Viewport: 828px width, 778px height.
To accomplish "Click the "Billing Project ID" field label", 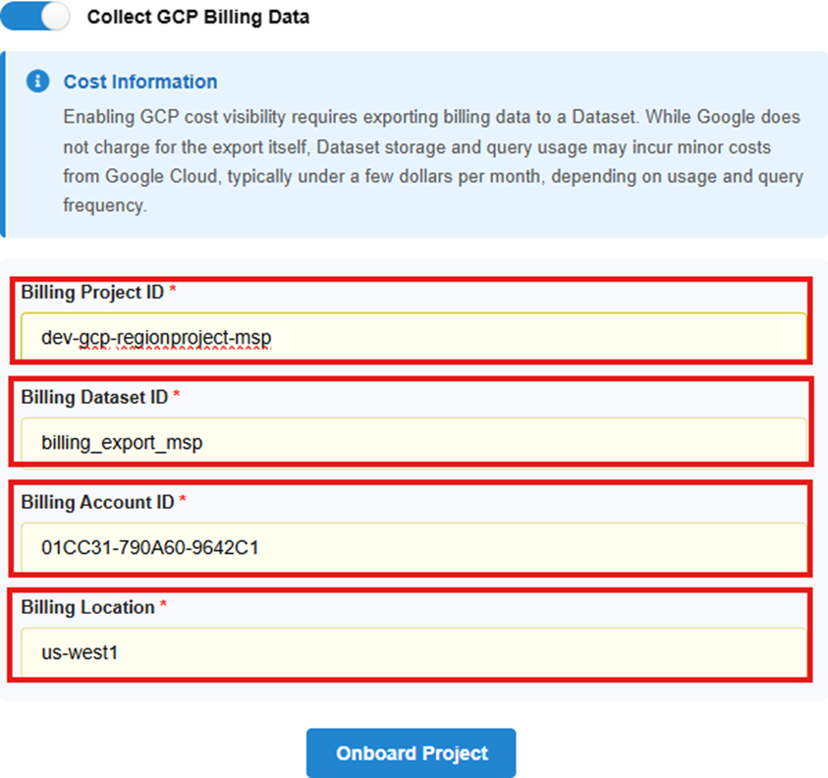I will tap(92, 293).
